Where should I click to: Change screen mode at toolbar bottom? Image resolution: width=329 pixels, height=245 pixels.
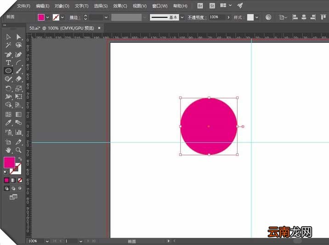tap(13, 197)
